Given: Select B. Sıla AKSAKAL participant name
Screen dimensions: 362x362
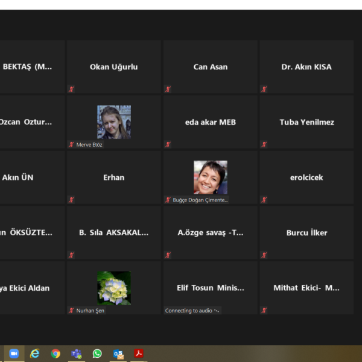Looking at the screenshot, I should (114, 233).
